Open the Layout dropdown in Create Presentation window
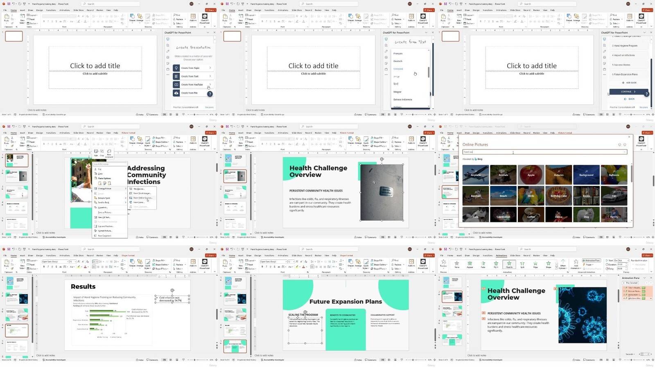 (x=32, y=15)
